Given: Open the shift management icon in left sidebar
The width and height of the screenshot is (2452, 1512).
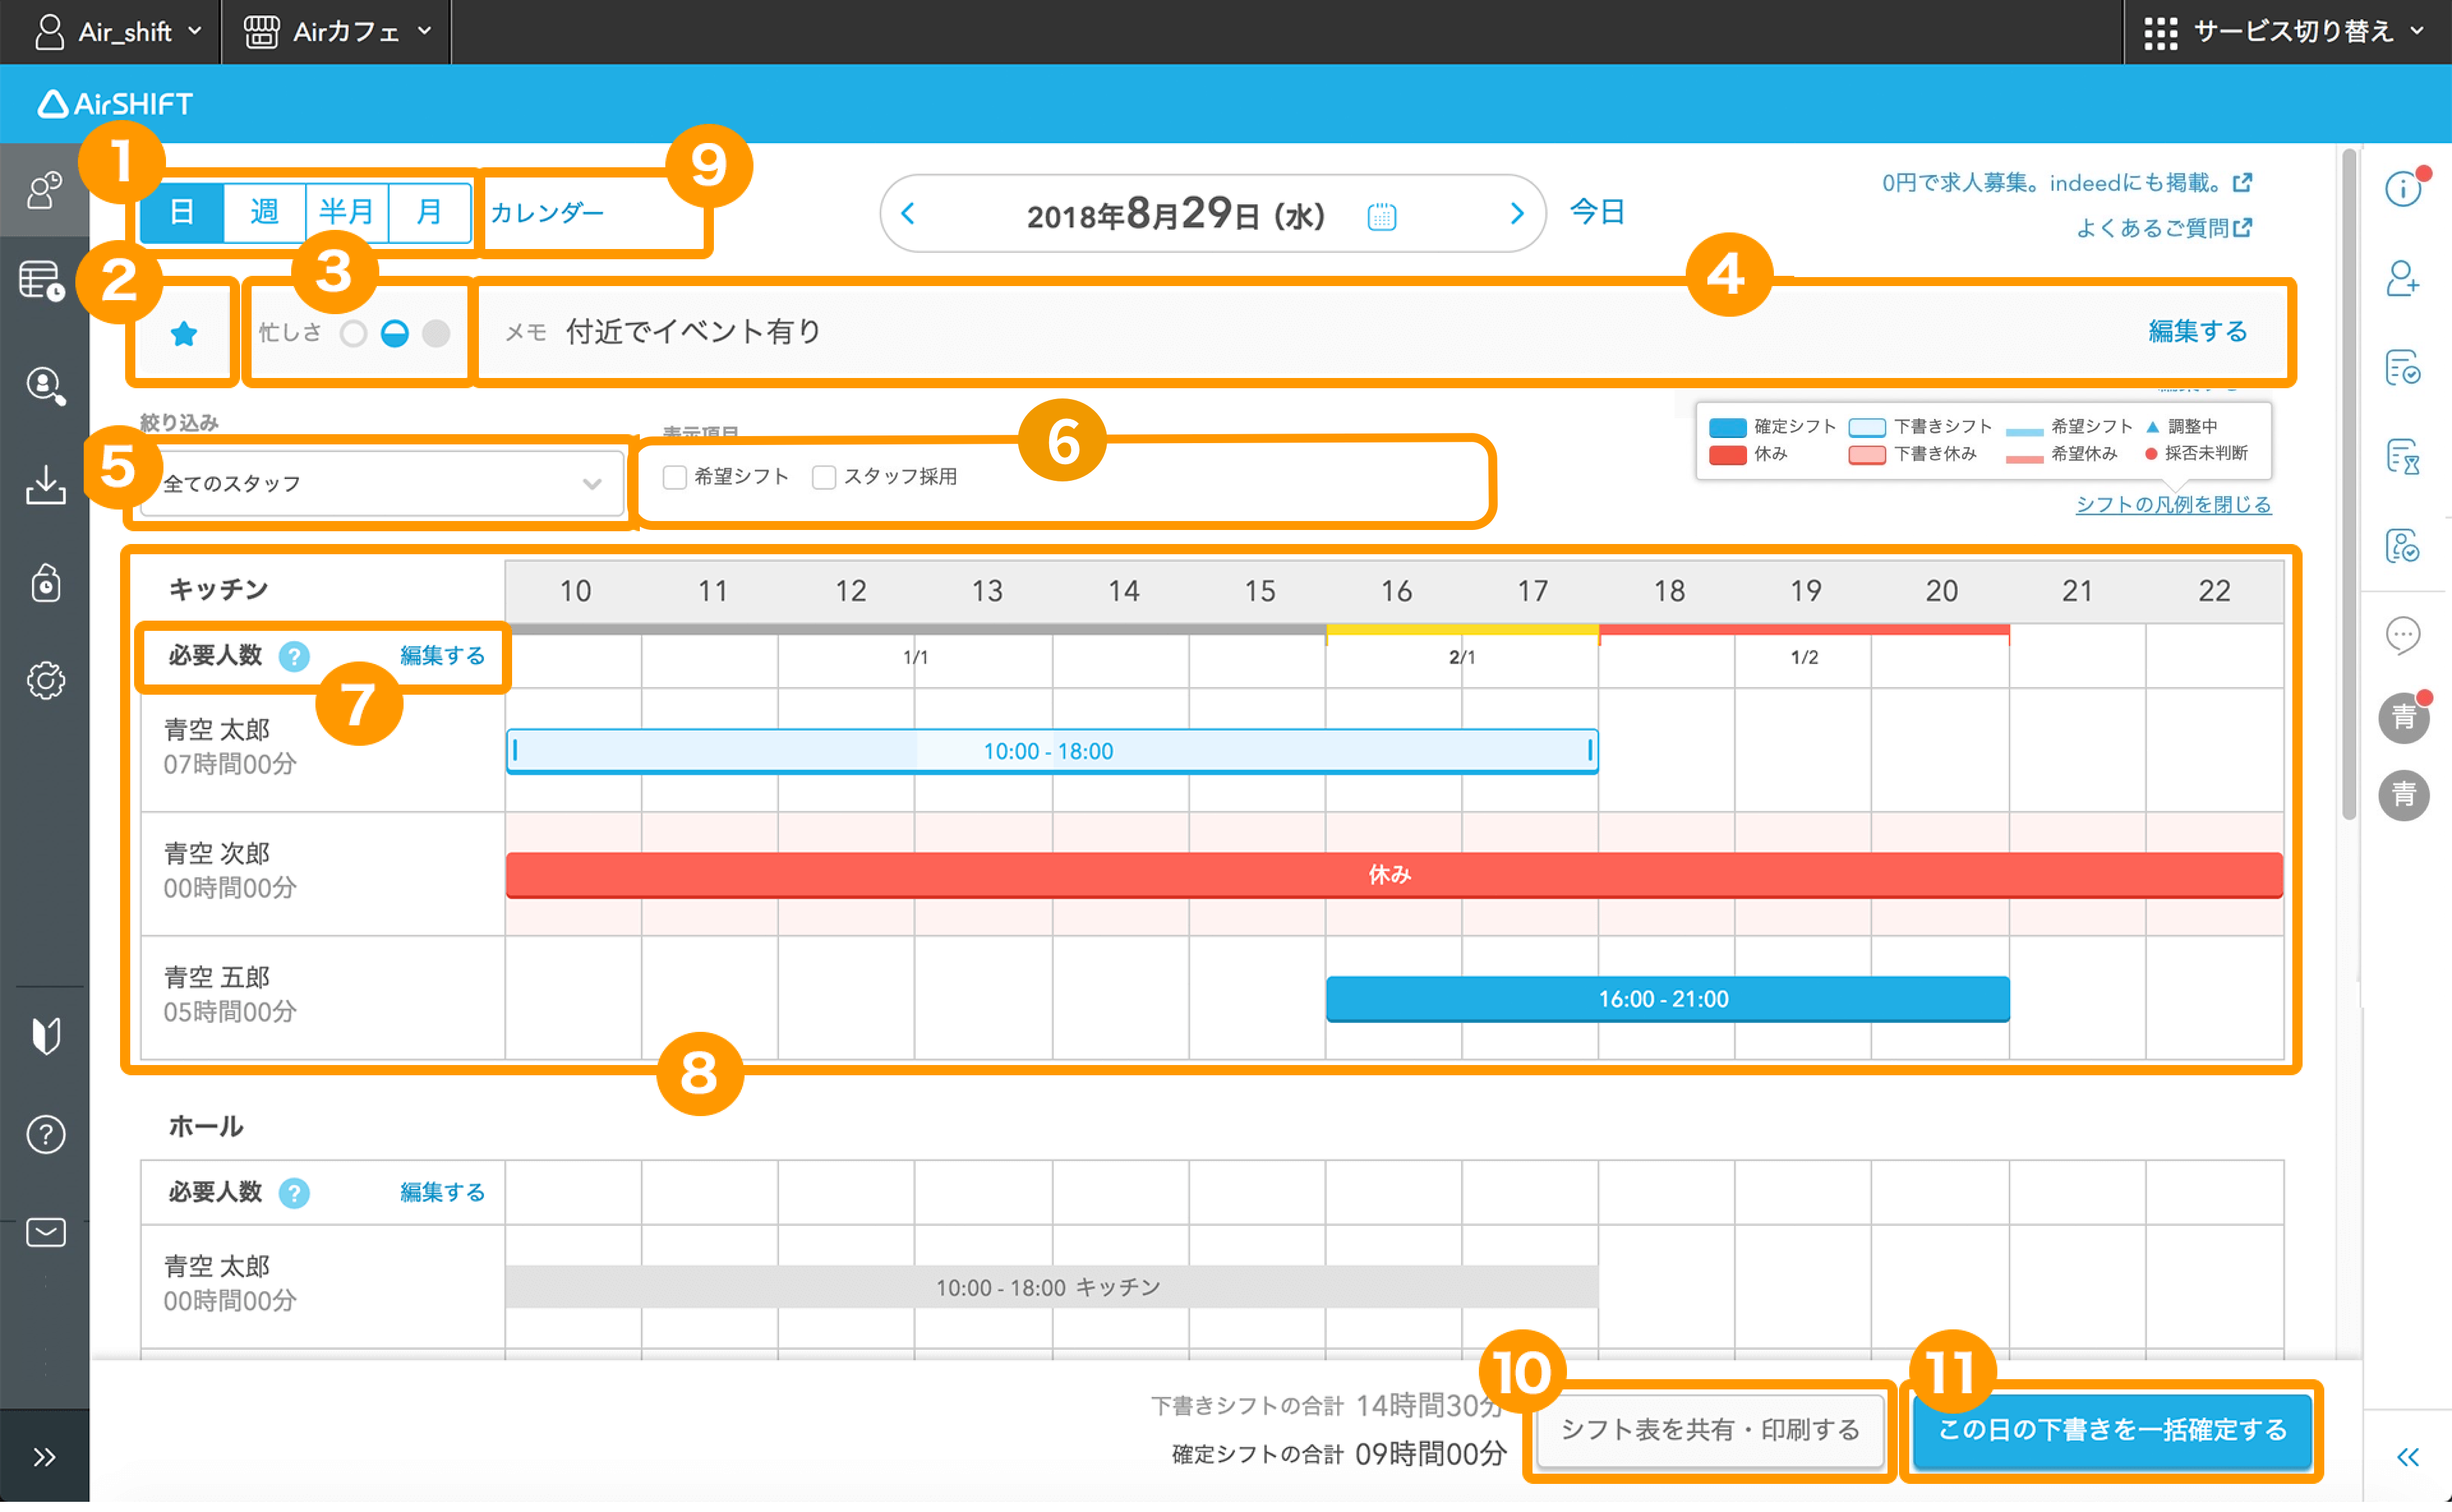Looking at the screenshot, I should (x=44, y=190).
